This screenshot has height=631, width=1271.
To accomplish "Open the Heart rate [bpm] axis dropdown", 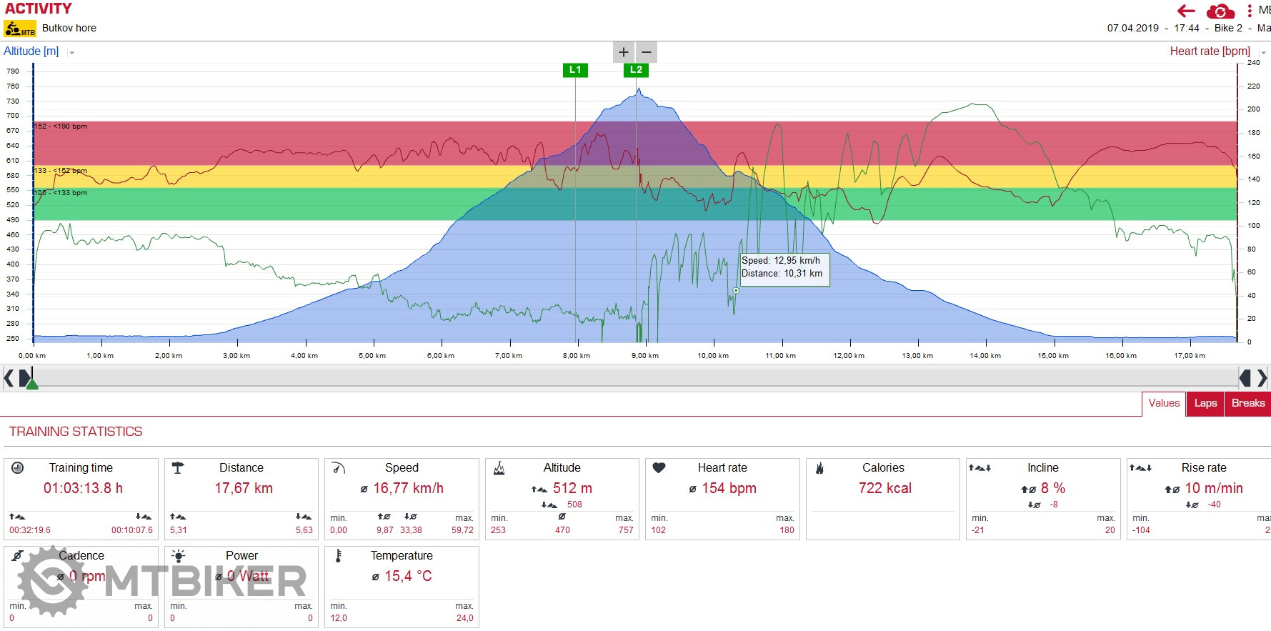I will point(1262,52).
